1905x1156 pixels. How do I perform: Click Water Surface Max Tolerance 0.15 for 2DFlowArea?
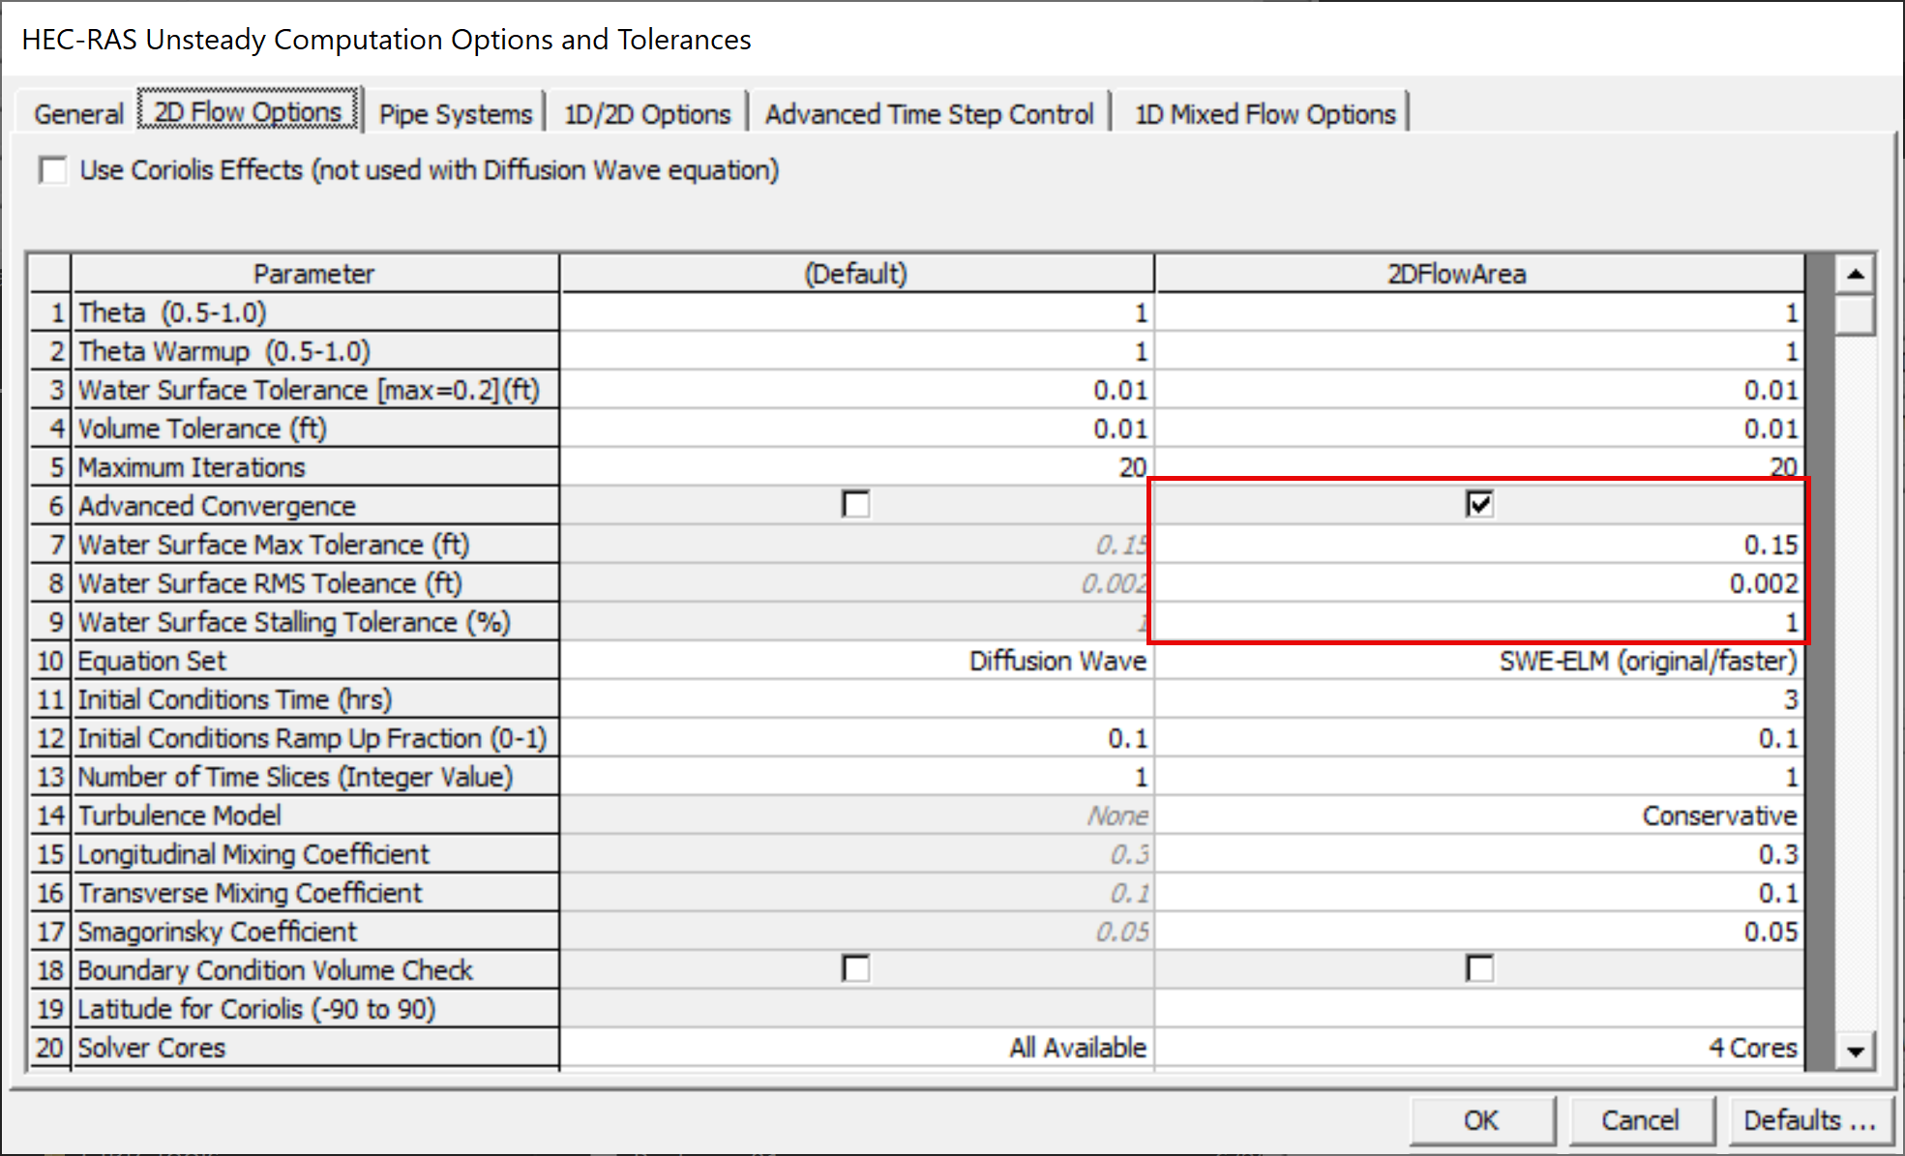click(x=1479, y=545)
